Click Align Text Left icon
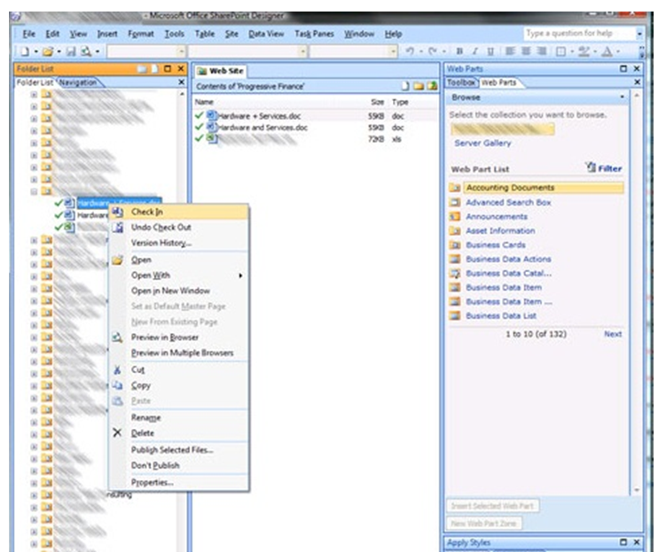The image size is (666, 560). (x=510, y=51)
